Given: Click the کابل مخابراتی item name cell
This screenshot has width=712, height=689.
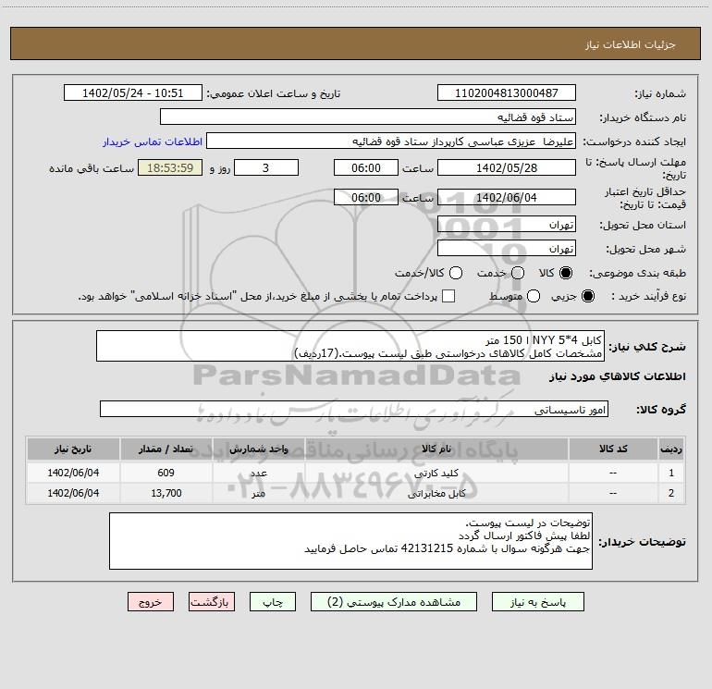Looking at the screenshot, I should [436, 493].
